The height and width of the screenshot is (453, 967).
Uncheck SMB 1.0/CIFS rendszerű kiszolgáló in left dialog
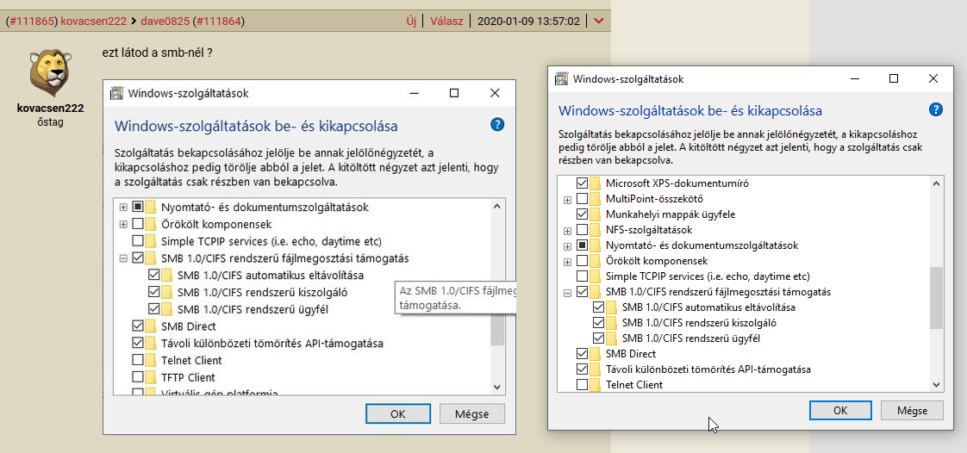[153, 292]
